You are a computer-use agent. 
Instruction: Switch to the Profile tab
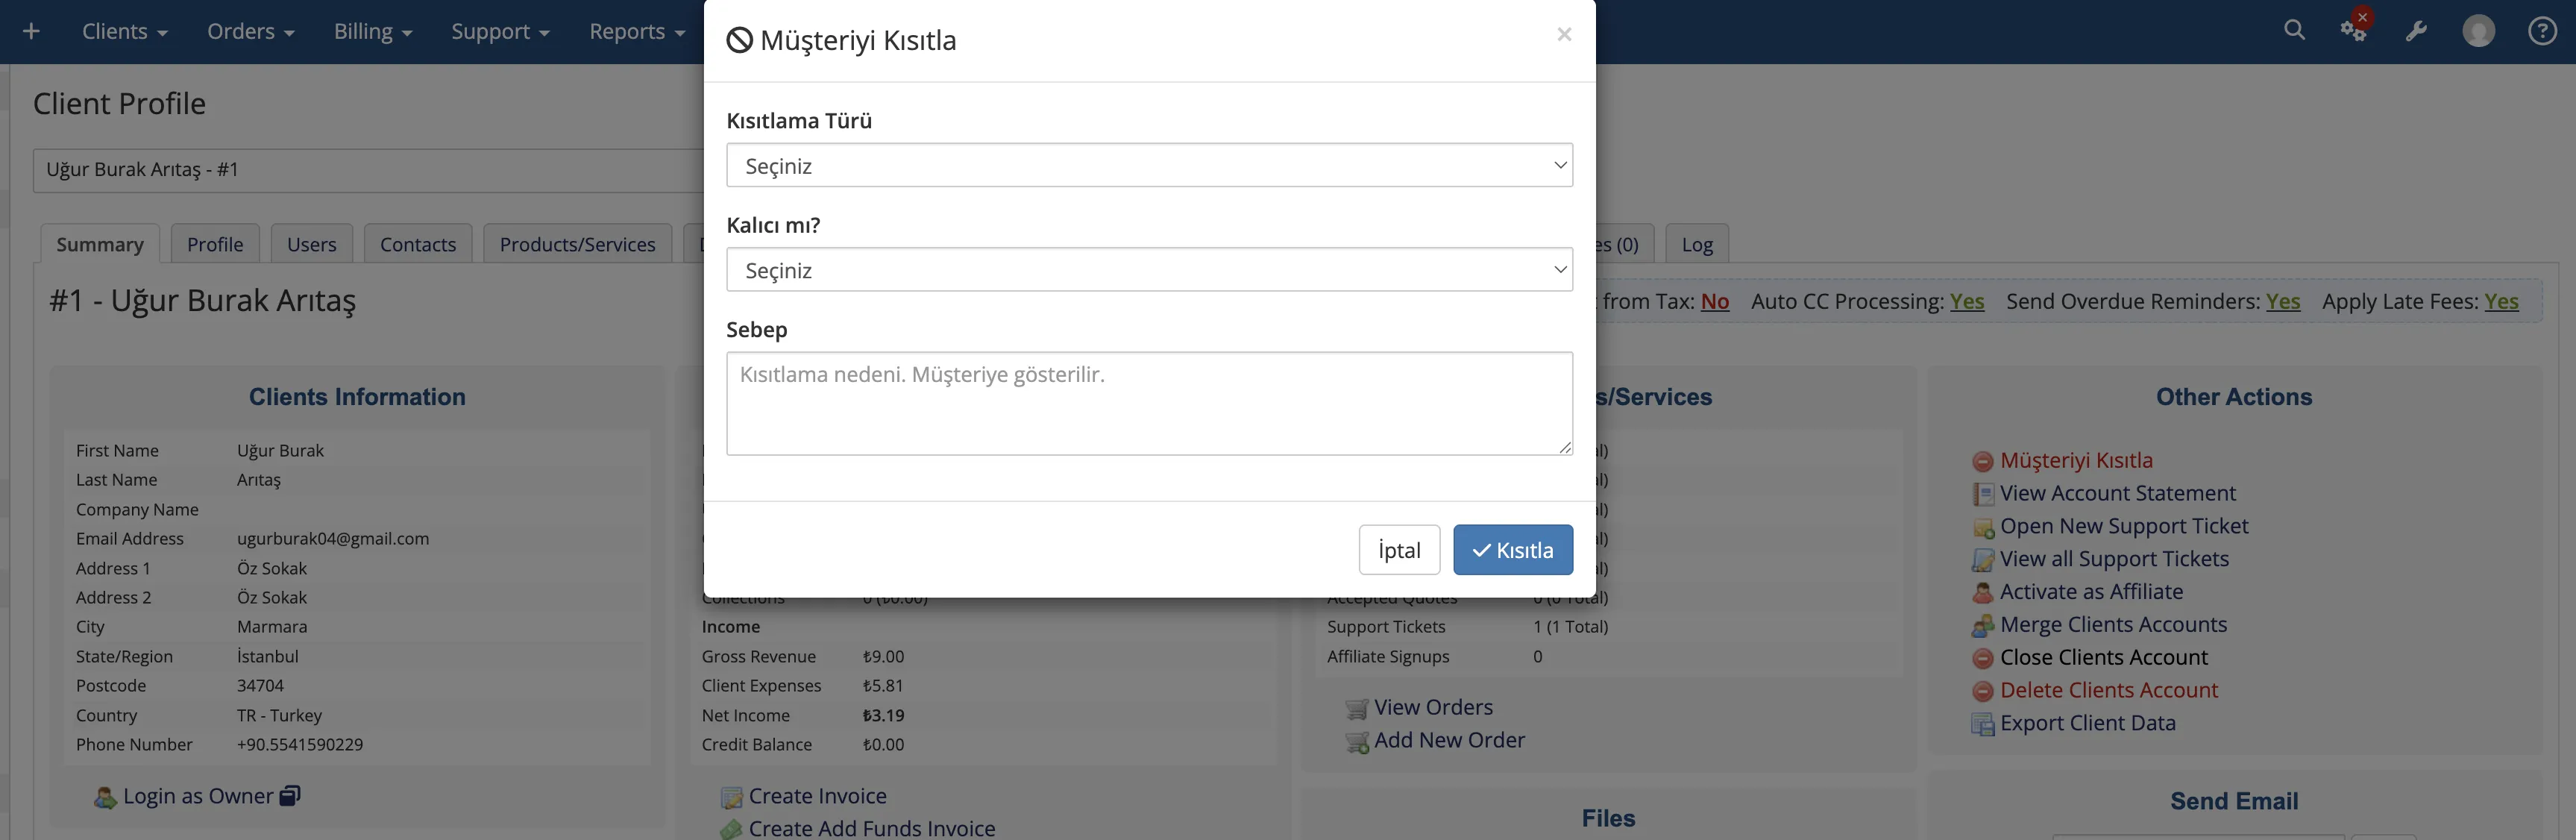click(x=215, y=244)
